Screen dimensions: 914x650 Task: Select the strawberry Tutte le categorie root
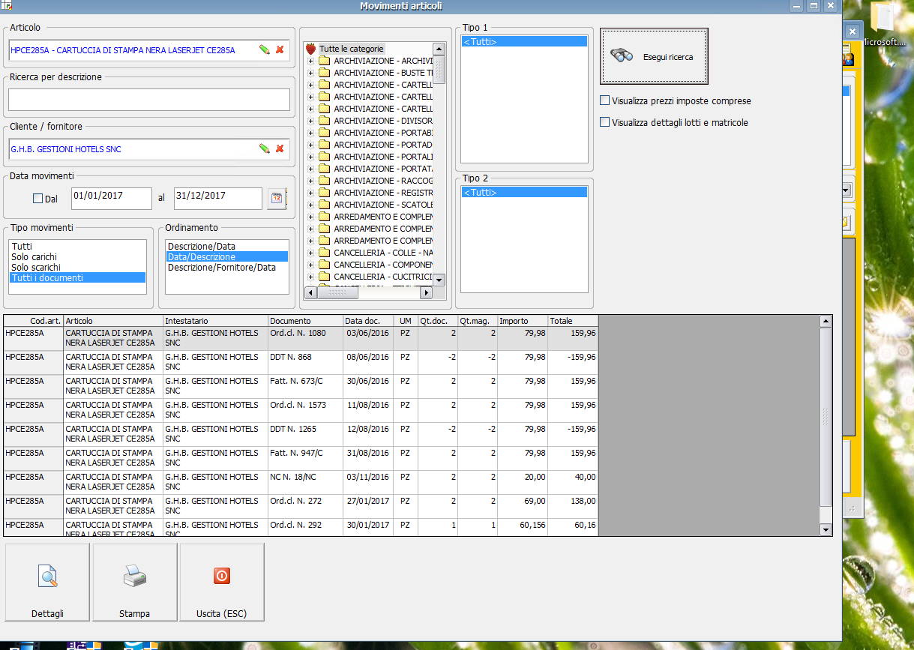tap(345, 49)
